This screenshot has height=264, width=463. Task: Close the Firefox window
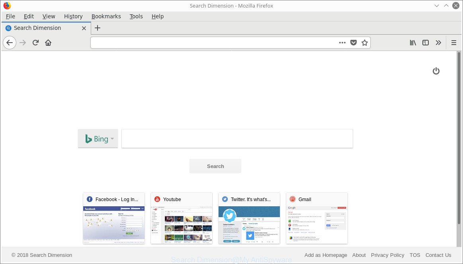(456, 6)
